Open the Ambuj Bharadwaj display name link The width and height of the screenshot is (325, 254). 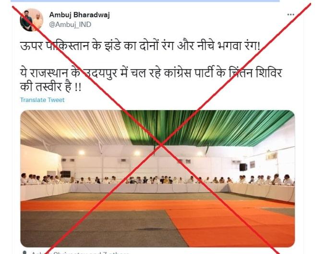pyautogui.click(x=79, y=15)
